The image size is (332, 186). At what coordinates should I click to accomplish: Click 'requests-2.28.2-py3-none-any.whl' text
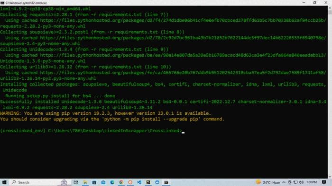(x=43, y=26)
